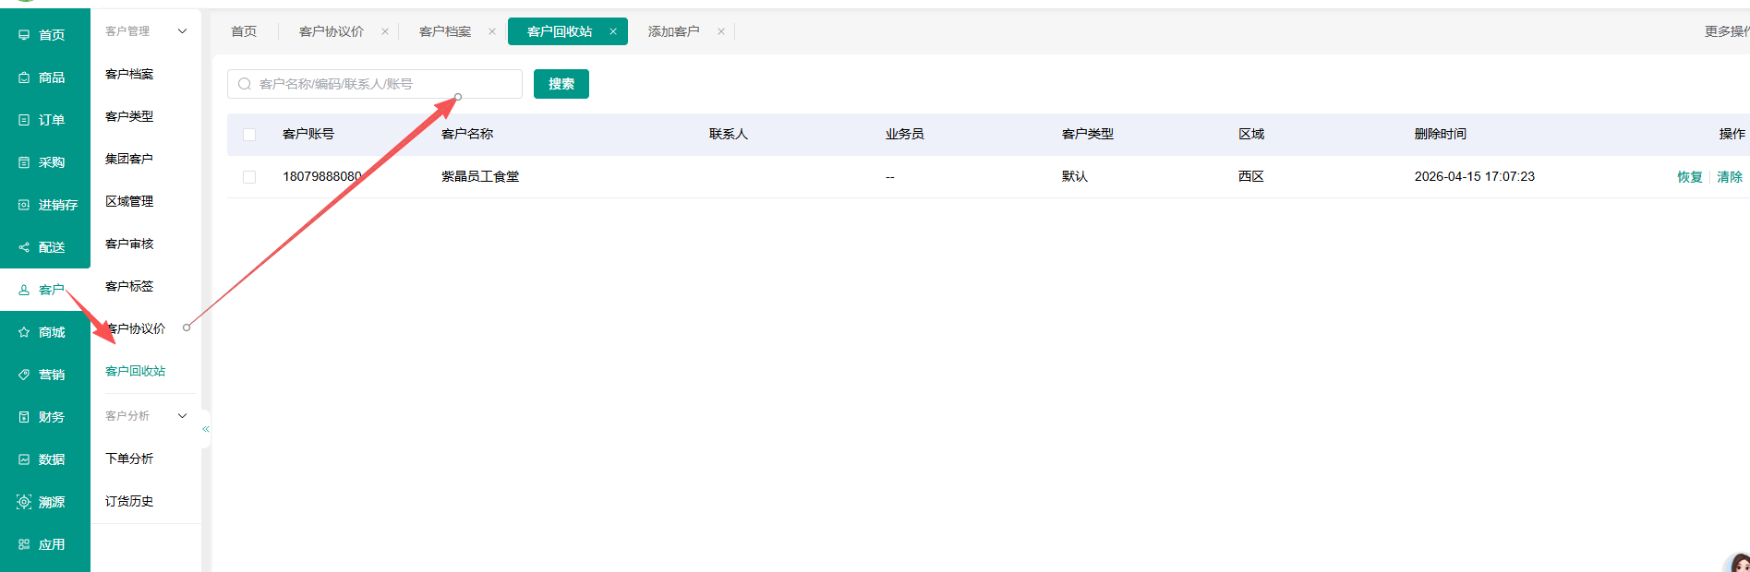The height and width of the screenshot is (572, 1750).
Task: Open the 应用 grid icon
Action: [24, 544]
